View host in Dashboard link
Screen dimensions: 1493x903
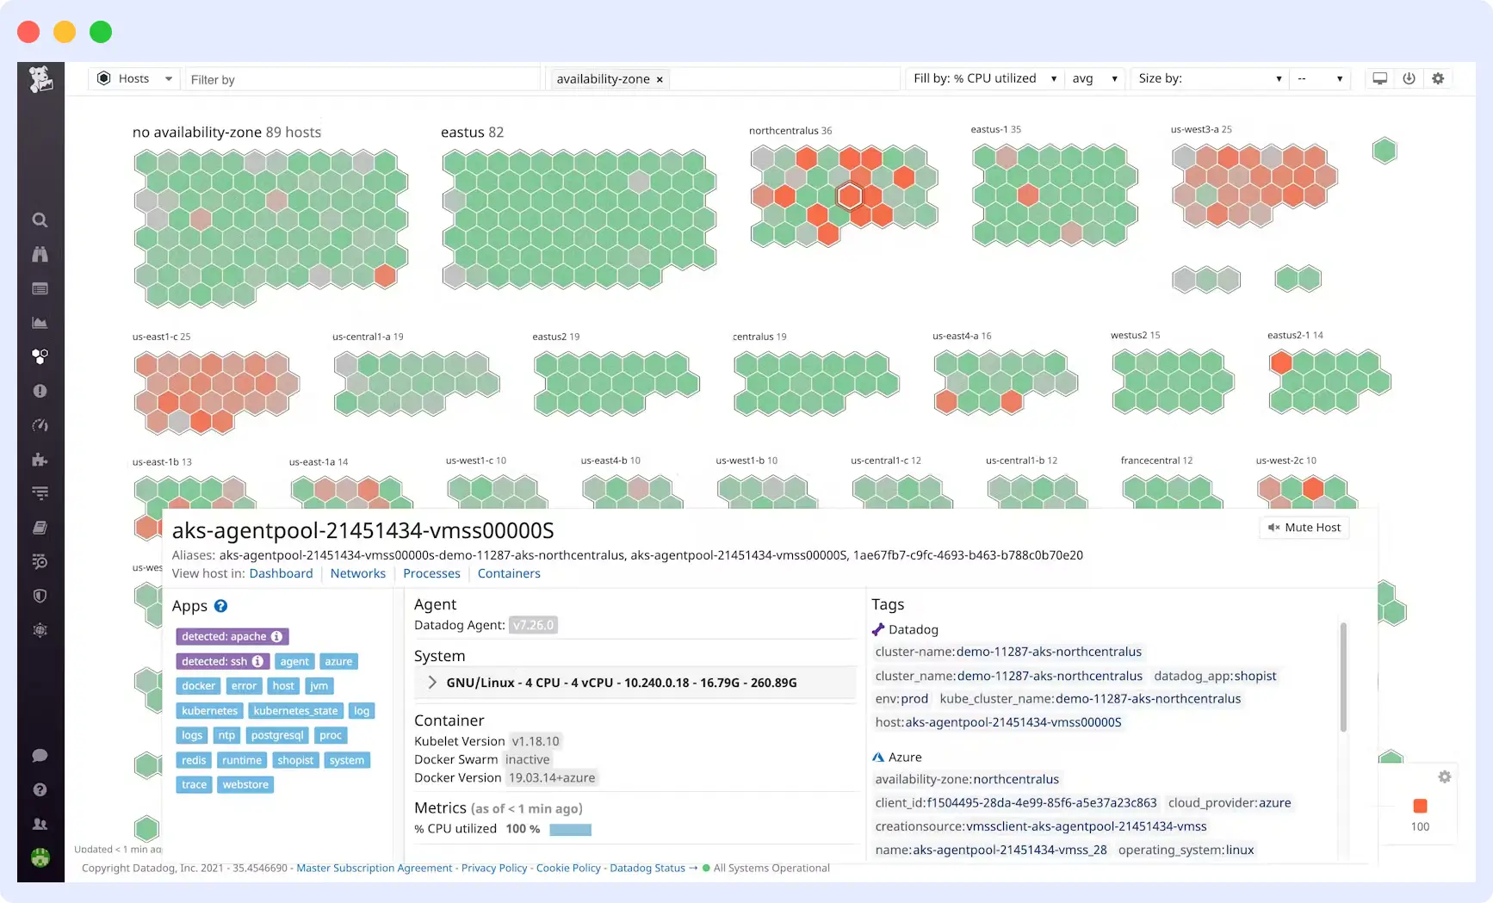[x=281, y=573]
